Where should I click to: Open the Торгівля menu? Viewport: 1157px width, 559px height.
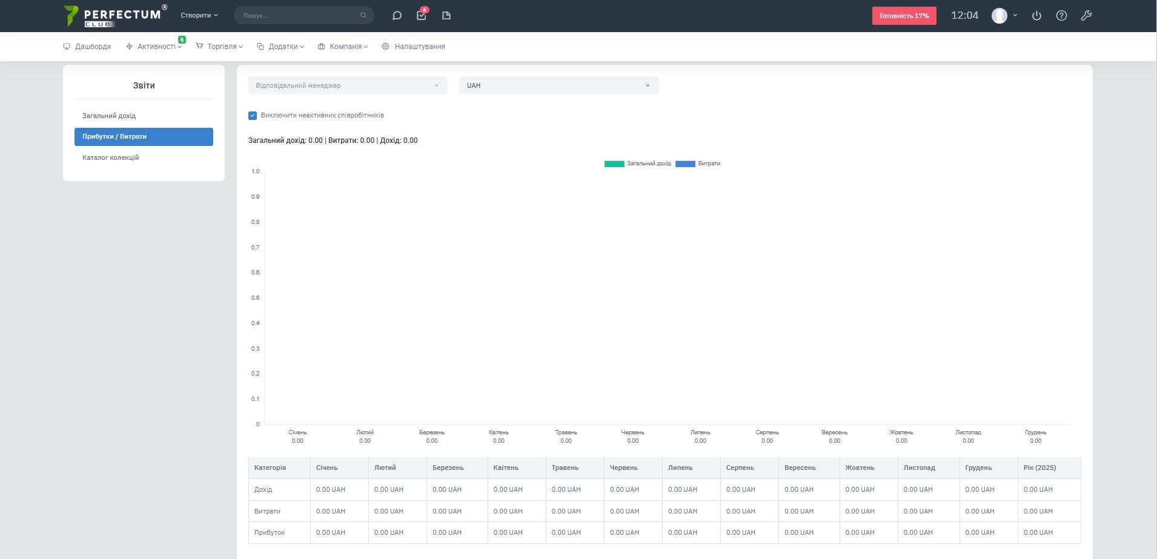[222, 47]
